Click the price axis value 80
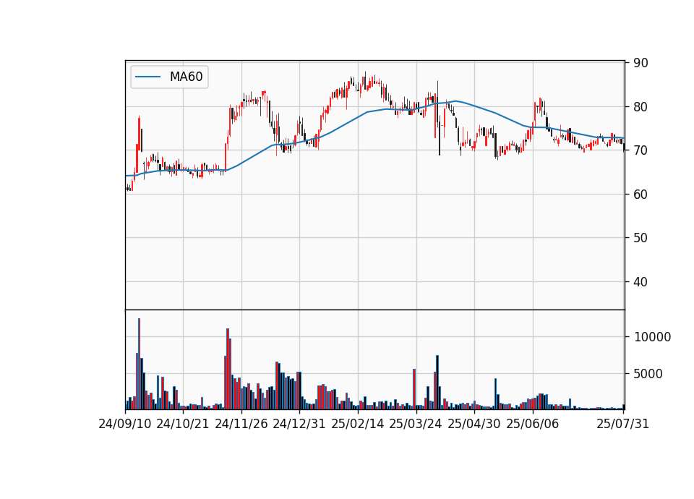 click(x=641, y=107)
